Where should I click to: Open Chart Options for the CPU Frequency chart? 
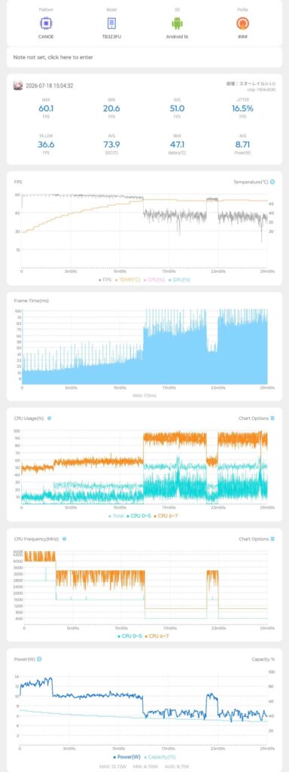coord(257,538)
